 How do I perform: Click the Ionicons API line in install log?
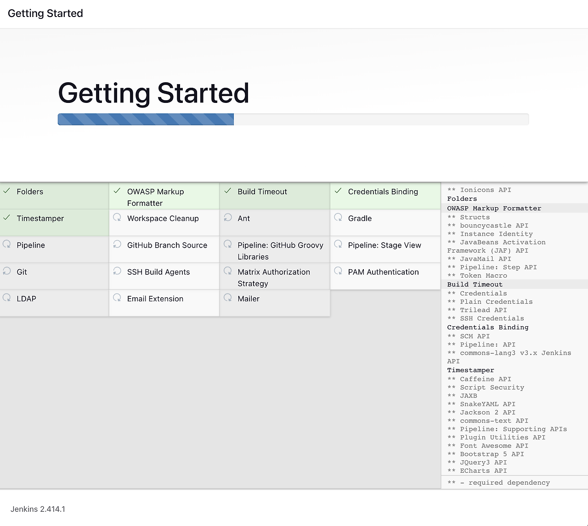point(479,190)
